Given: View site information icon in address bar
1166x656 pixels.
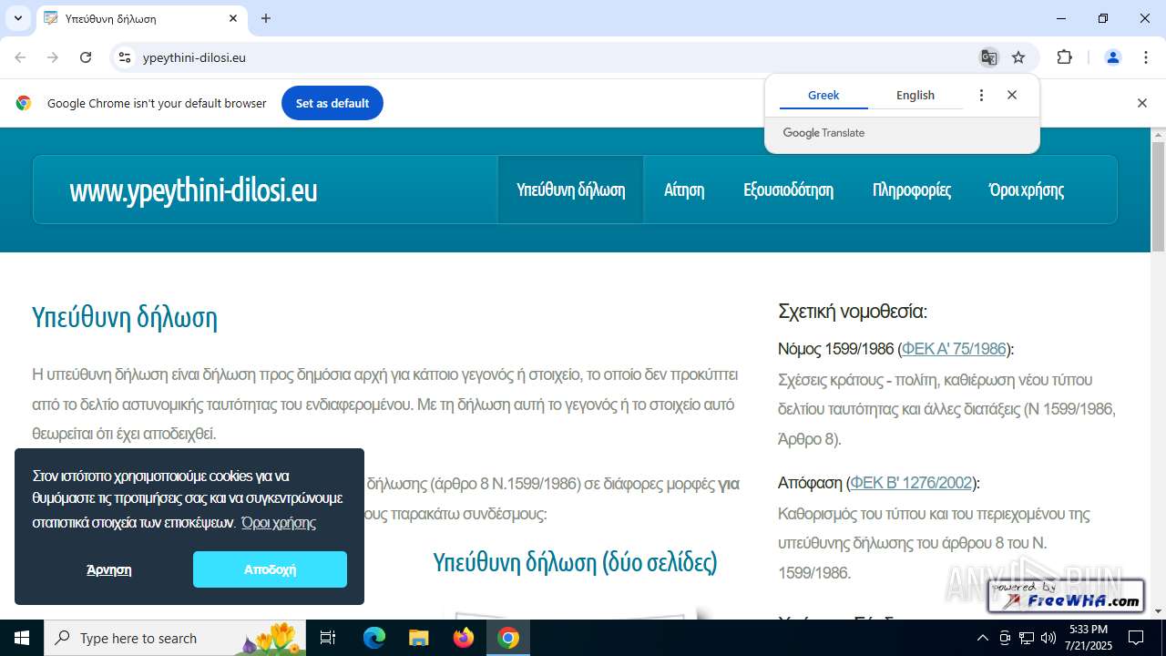Looking at the screenshot, I should point(125,57).
